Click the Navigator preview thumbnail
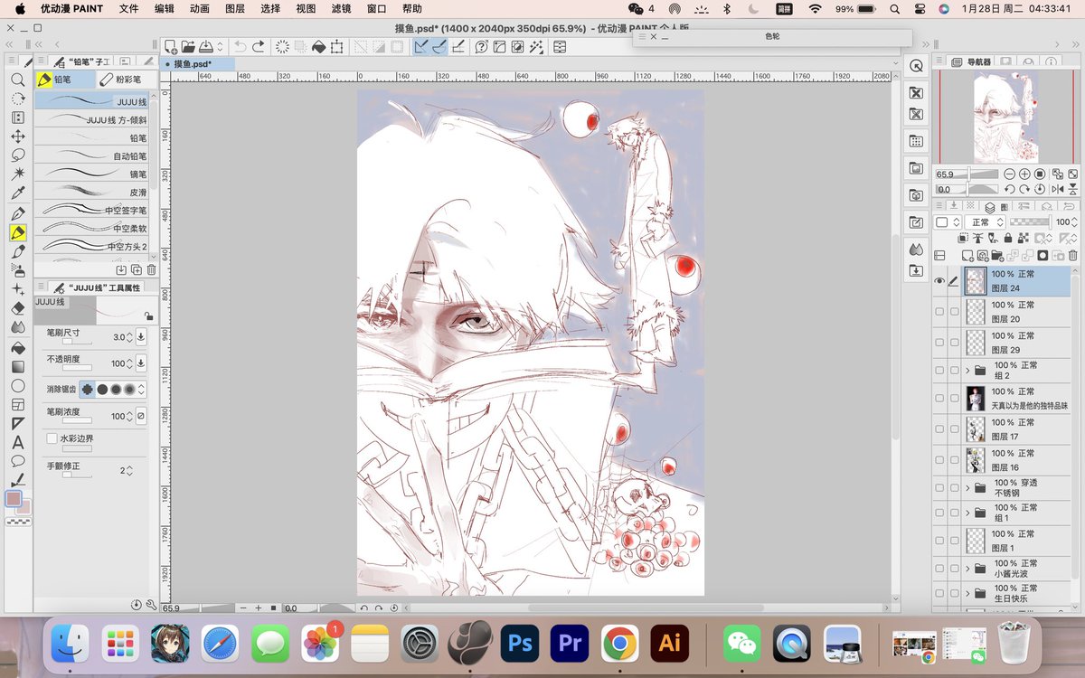The height and width of the screenshot is (678, 1085). click(1006, 118)
